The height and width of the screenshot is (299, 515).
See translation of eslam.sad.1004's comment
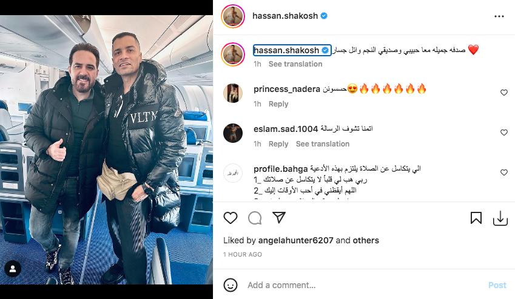click(323, 144)
